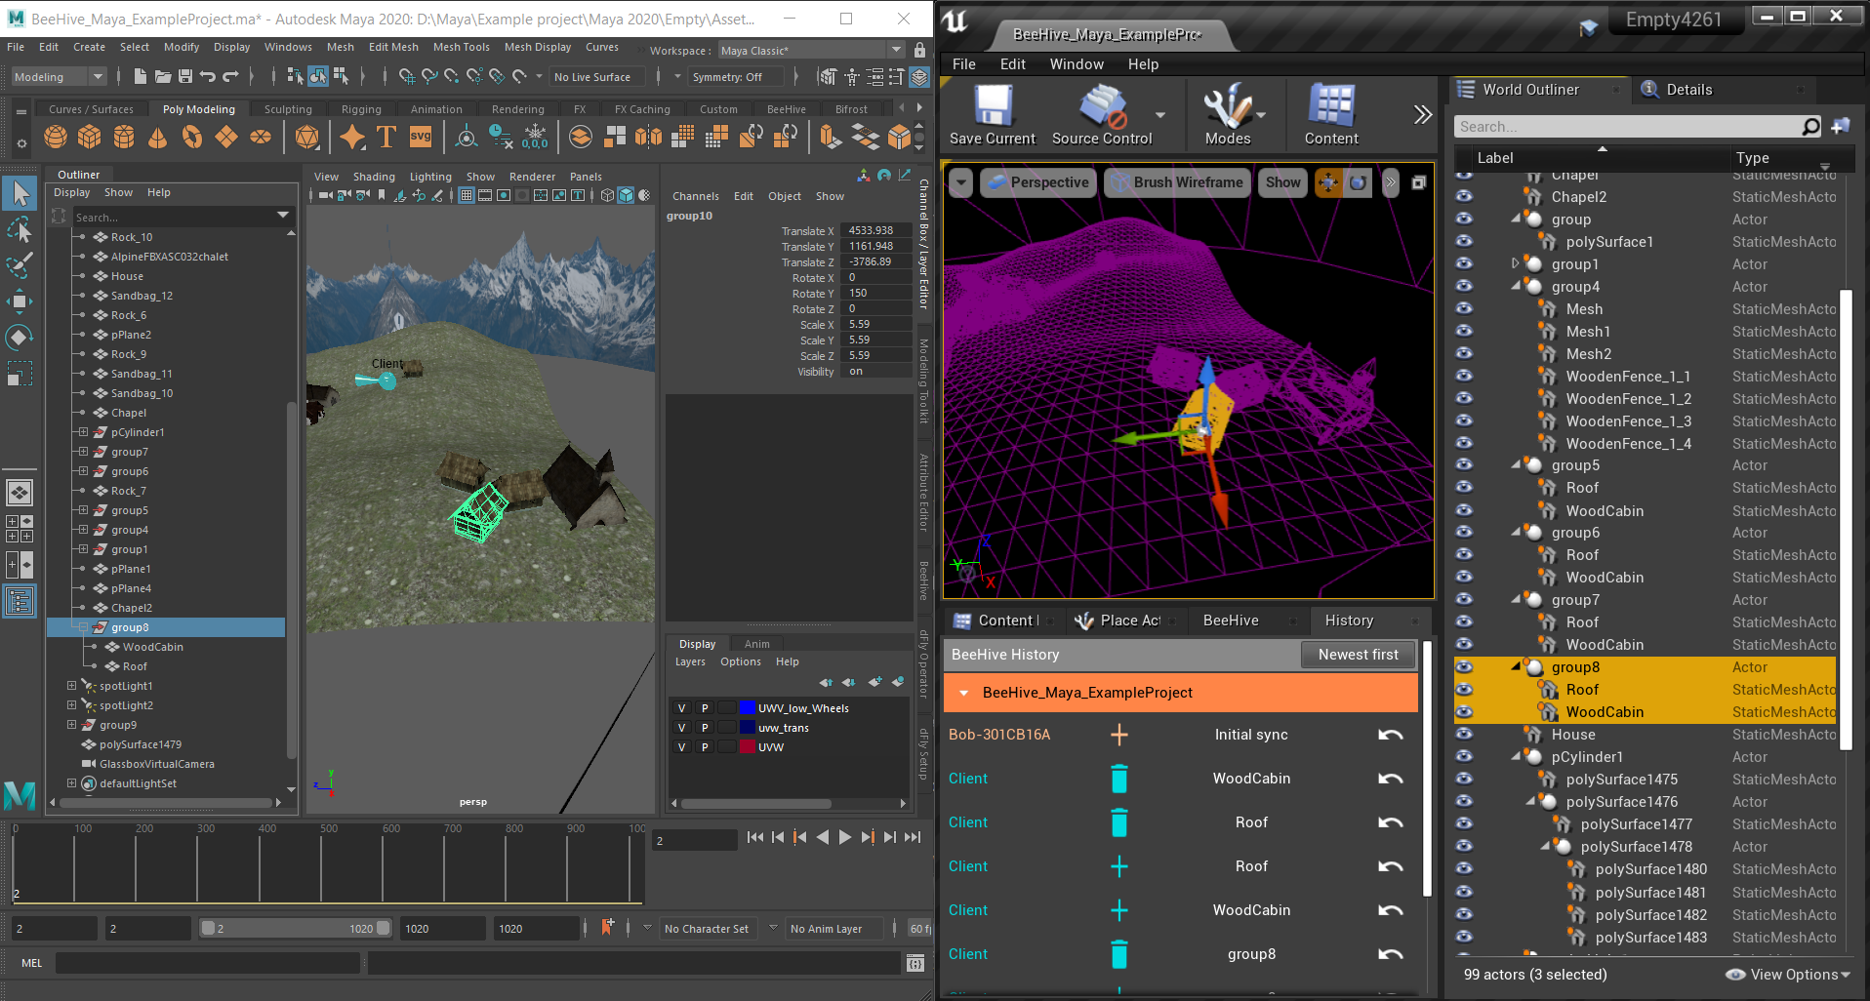Expand group1 in World Outliner

(x=1515, y=263)
